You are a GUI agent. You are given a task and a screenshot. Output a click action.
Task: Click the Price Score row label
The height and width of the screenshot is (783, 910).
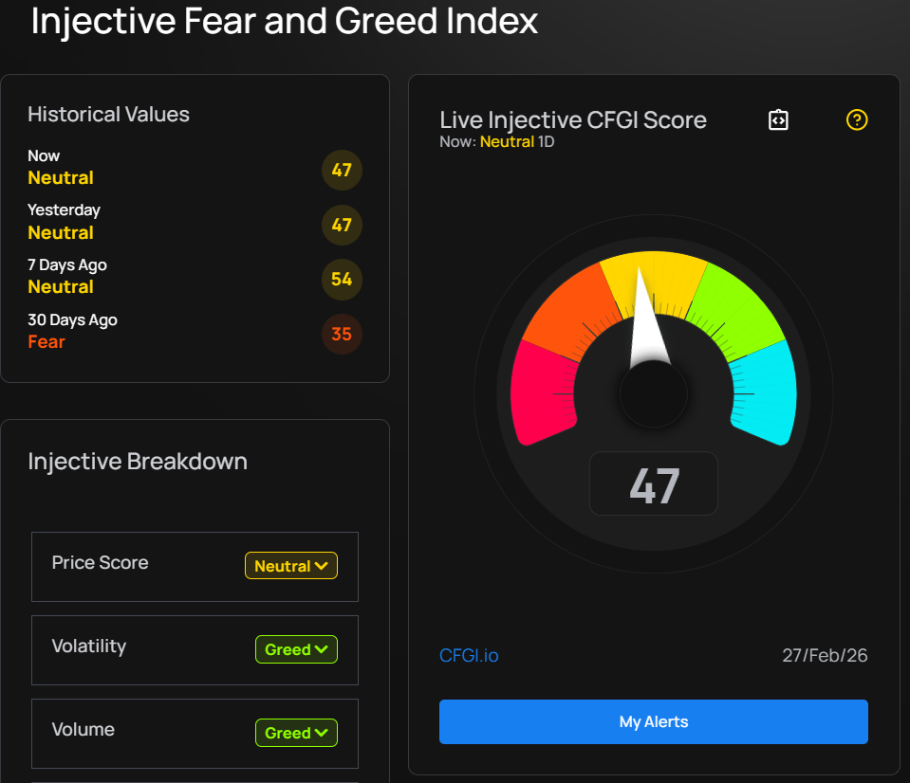tap(100, 562)
